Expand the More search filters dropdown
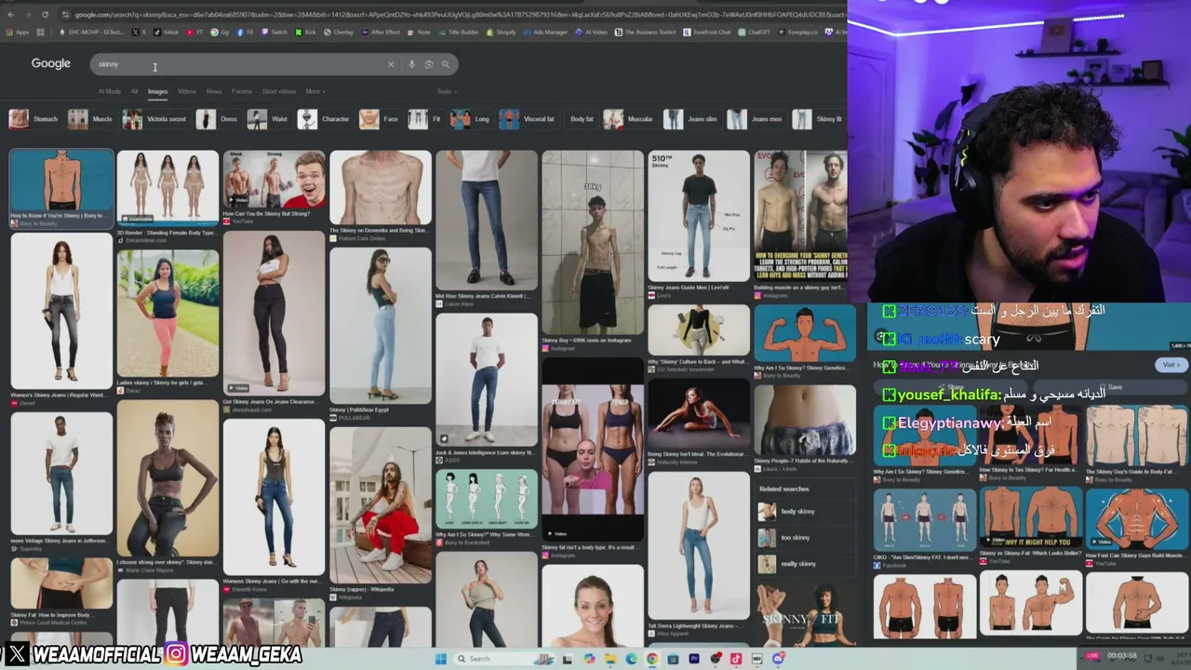The image size is (1191, 670). 314,91
